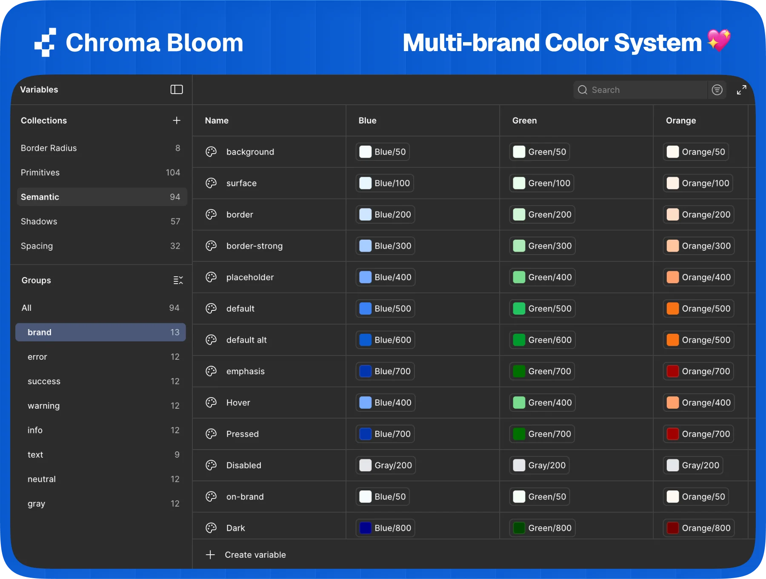Click the 'Collections' section heading

[x=44, y=120]
